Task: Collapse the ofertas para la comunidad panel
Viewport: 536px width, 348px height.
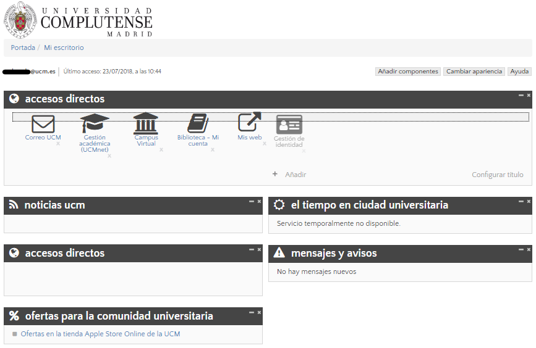Action: [252, 312]
